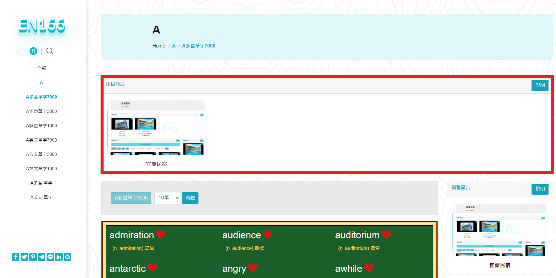Open the search magnifier icon

pyautogui.click(x=50, y=51)
